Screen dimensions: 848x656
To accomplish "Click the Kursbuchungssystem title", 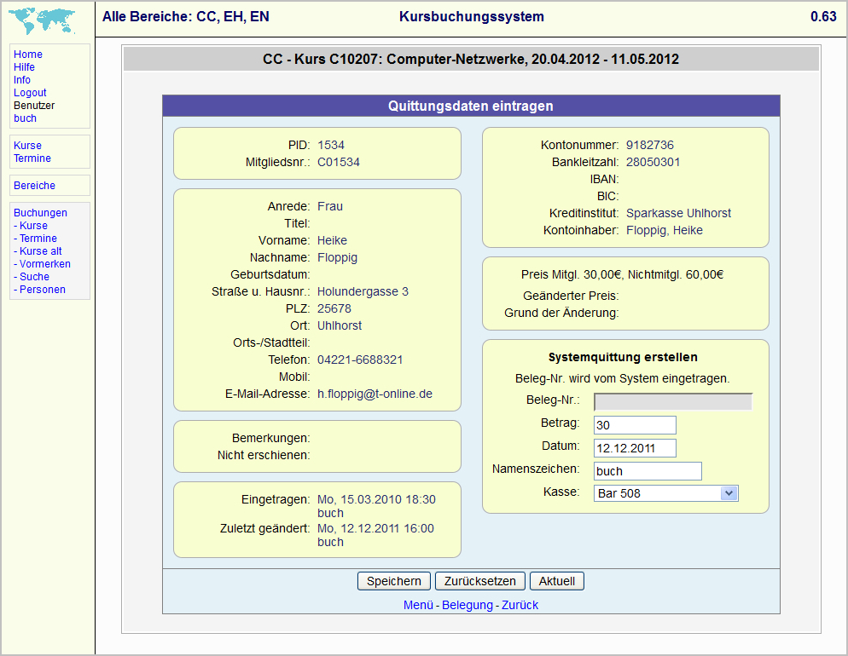I will [x=472, y=17].
